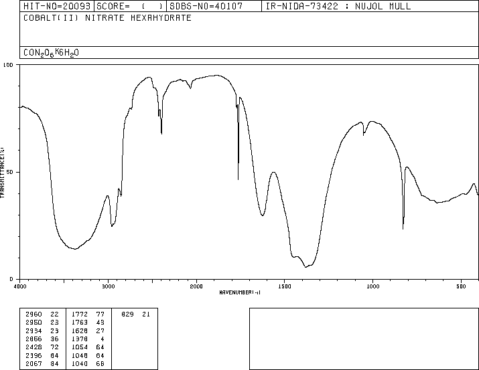The image size is (479, 370).
Task: Click the 4000 tick label on wavenumber axis
Action: pyautogui.click(x=20, y=286)
